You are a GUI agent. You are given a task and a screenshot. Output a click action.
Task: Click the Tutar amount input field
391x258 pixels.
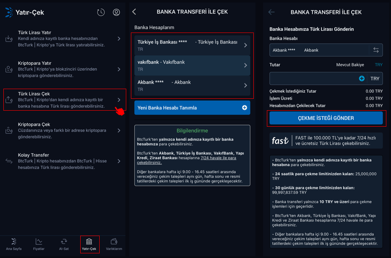312,79
